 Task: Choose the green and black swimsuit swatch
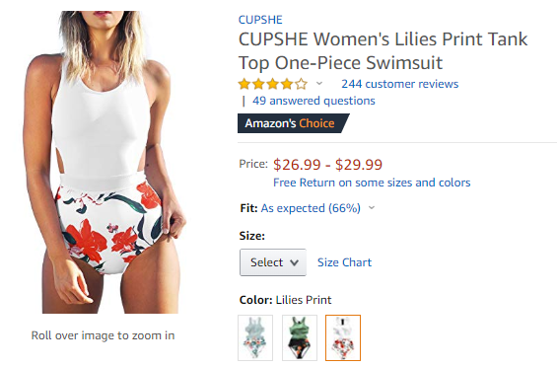click(300, 337)
